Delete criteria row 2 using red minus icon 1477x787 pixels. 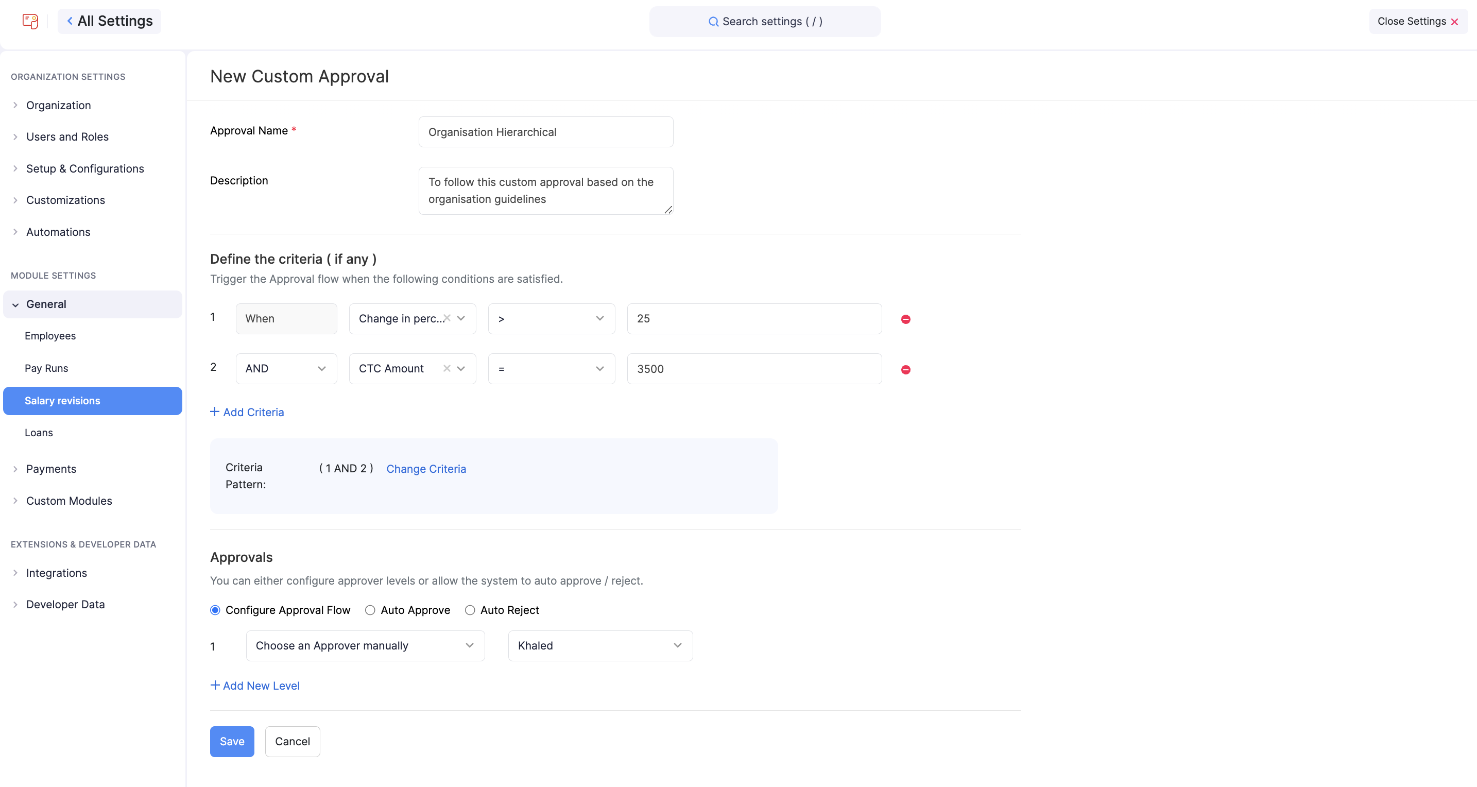pyautogui.click(x=905, y=369)
